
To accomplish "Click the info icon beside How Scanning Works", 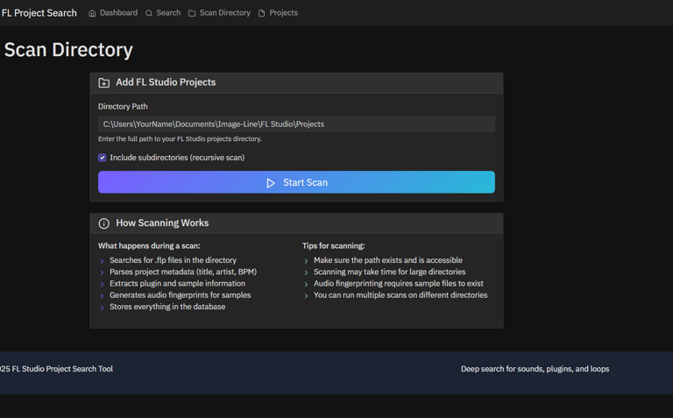I will 104,223.
